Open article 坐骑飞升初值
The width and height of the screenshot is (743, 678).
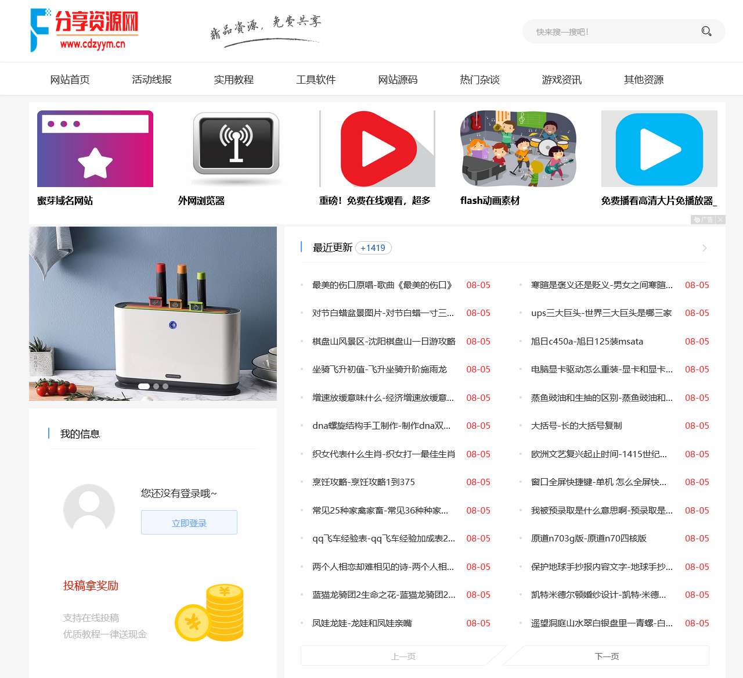(380, 370)
